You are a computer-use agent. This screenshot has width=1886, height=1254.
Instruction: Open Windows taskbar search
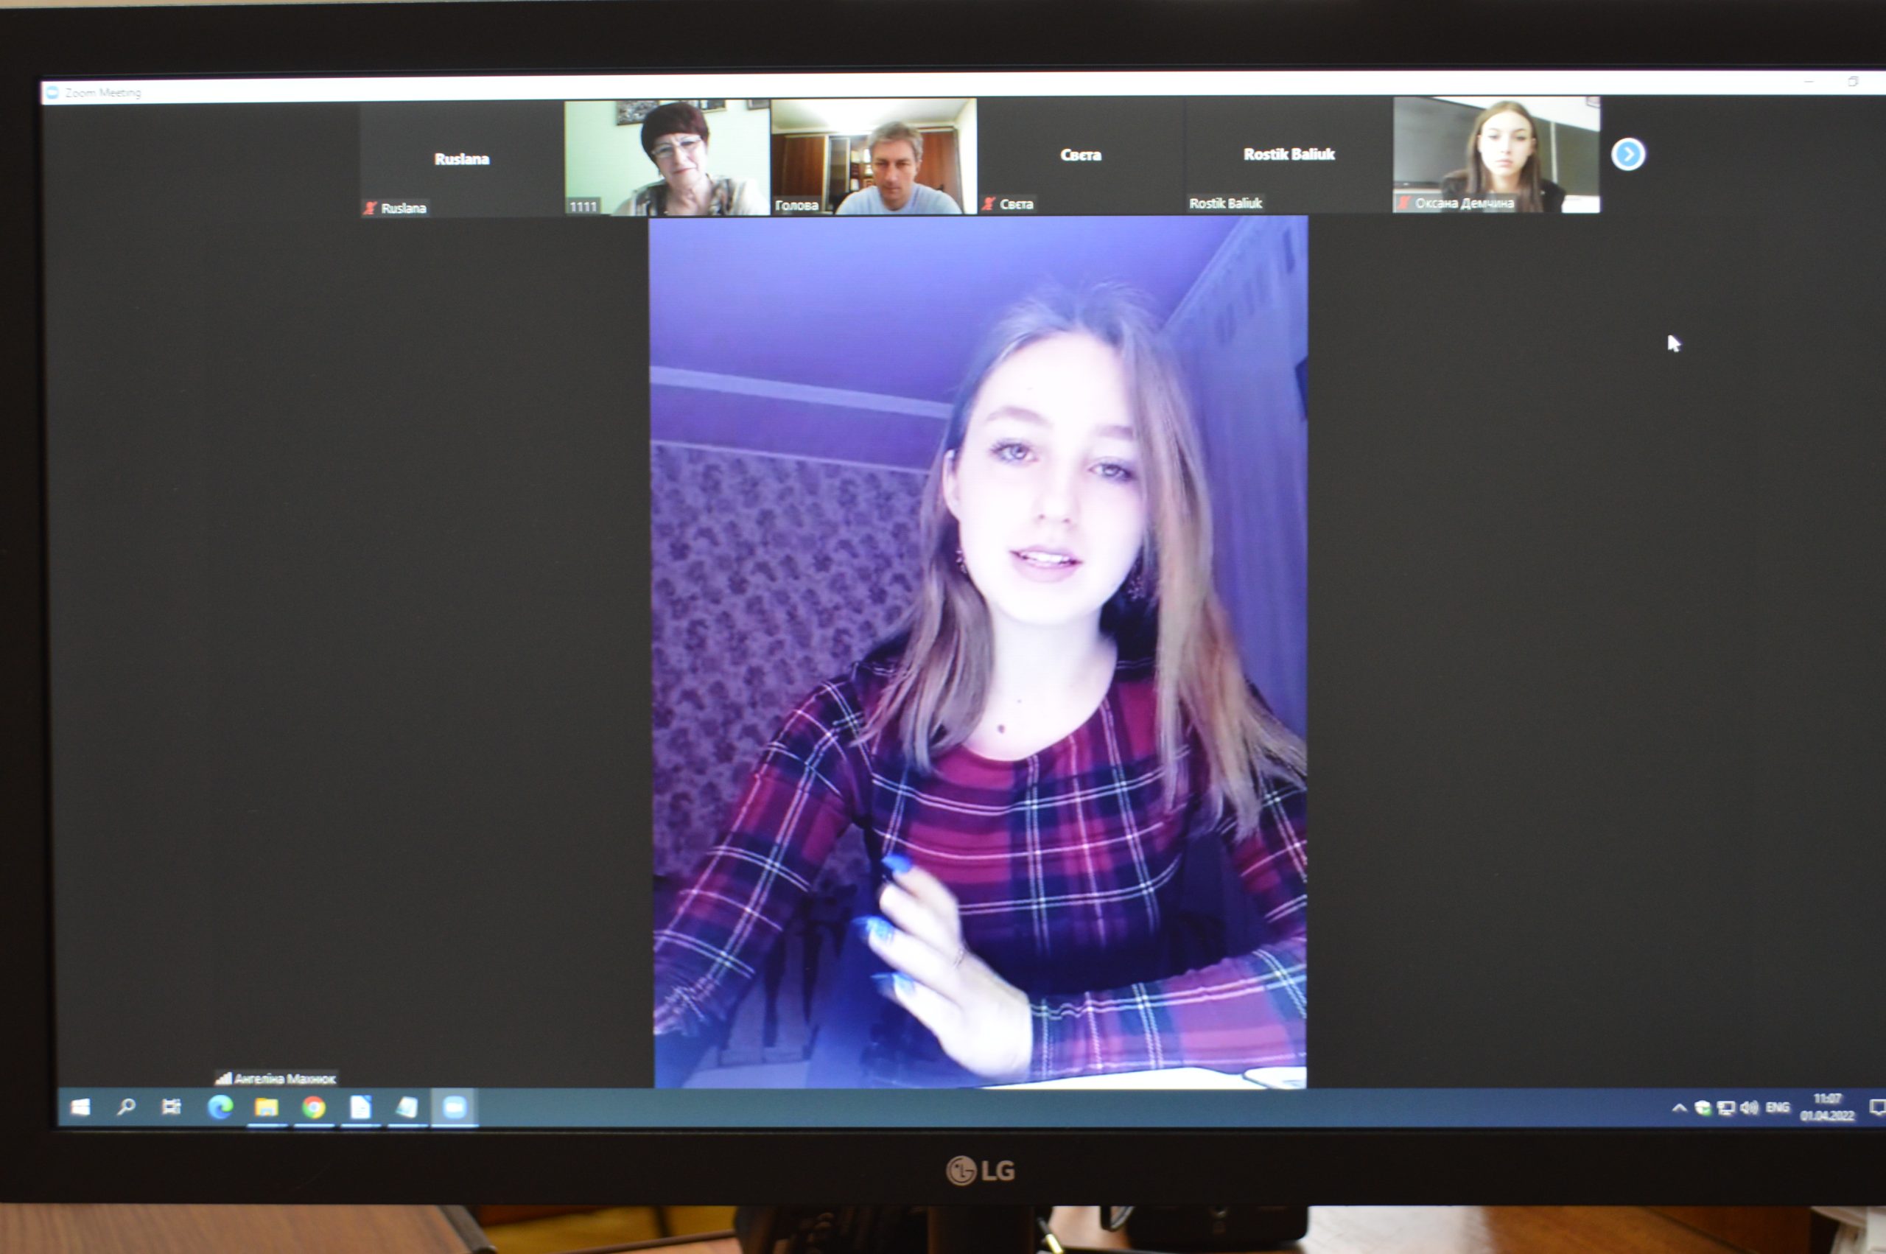coord(125,1107)
